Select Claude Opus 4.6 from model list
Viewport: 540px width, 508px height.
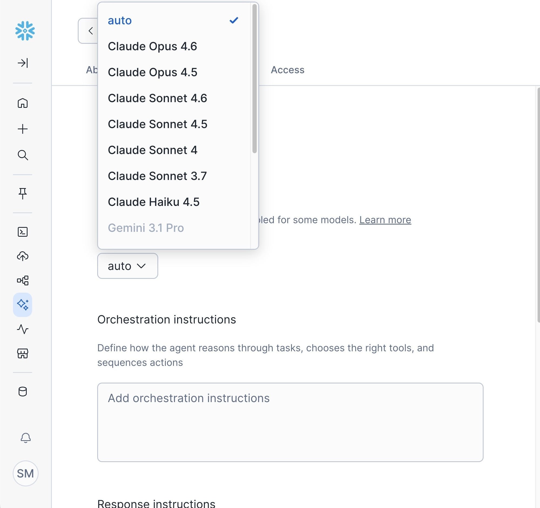click(152, 46)
